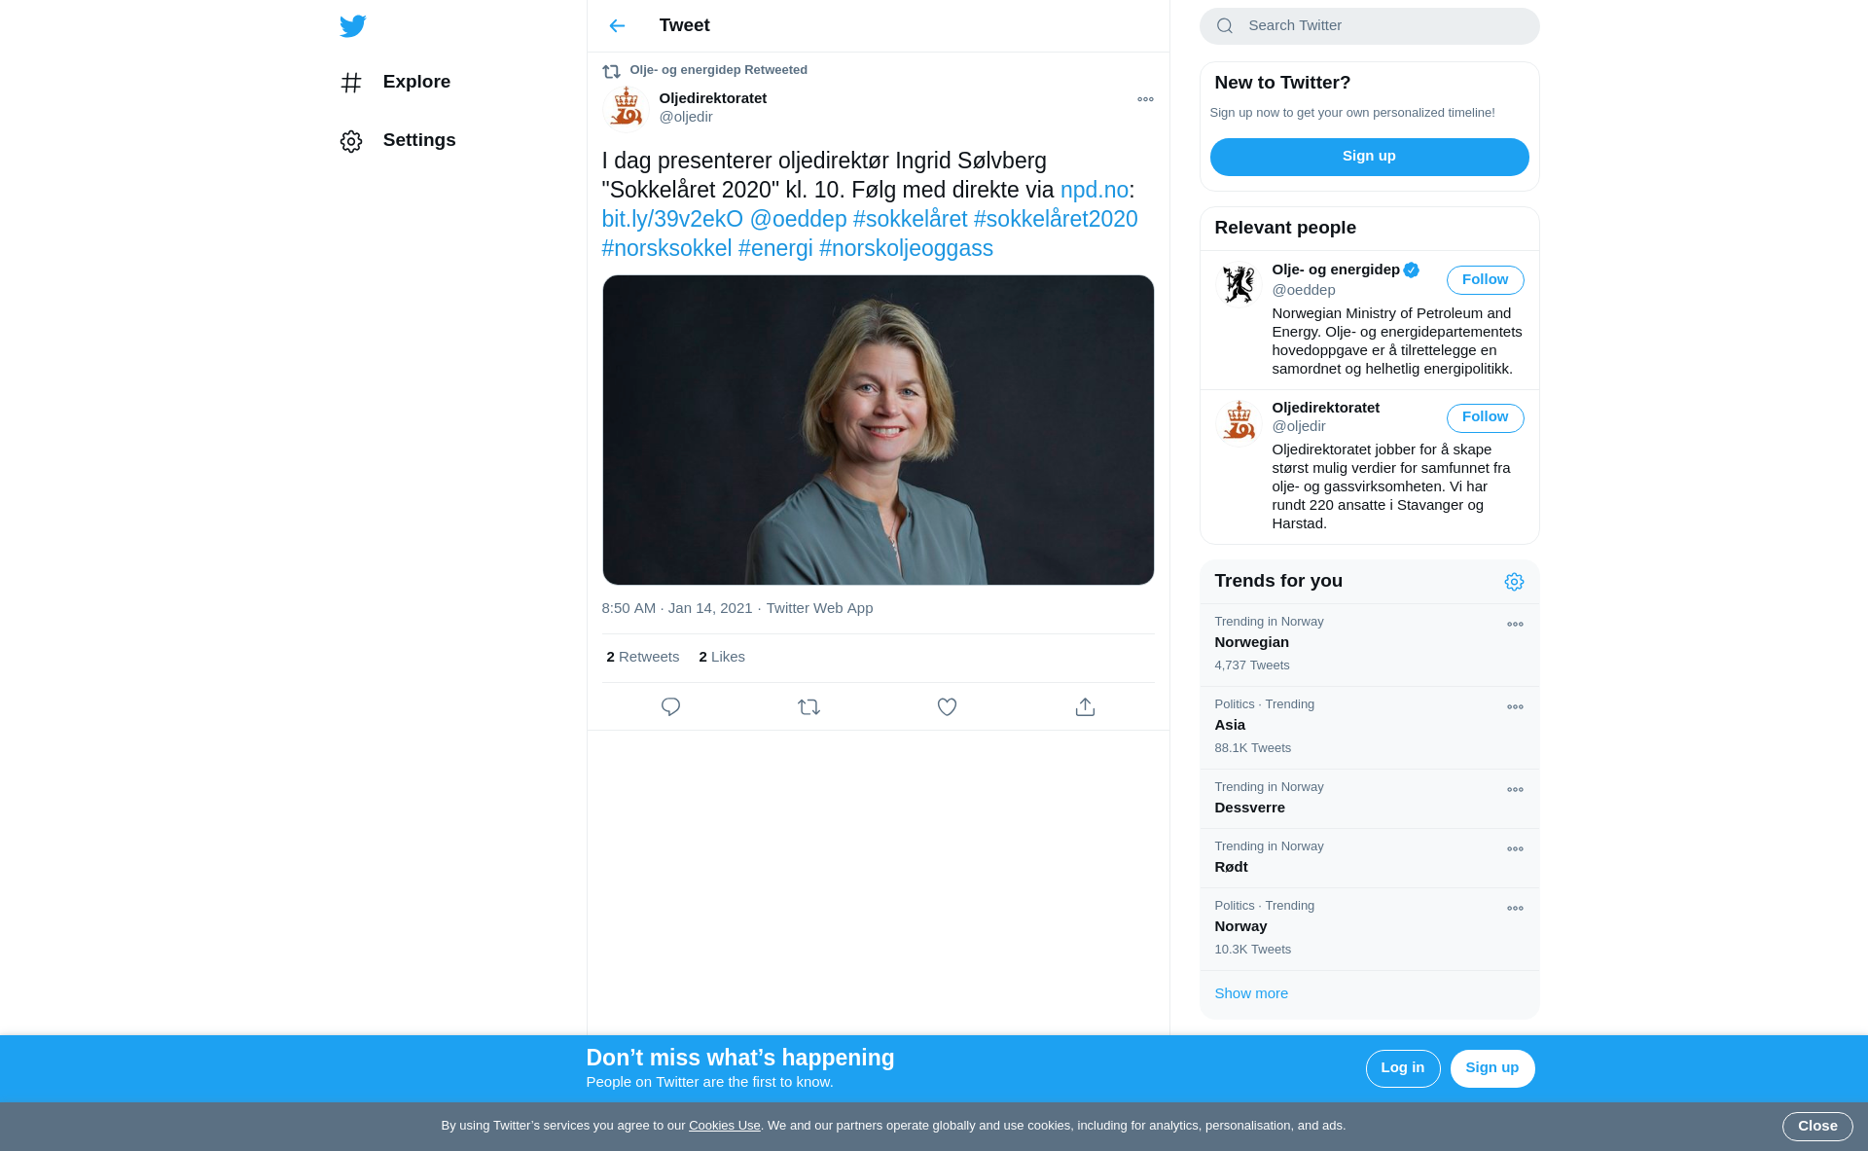Open options for Asia trend
The image size is (1868, 1151).
tap(1515, 707)
